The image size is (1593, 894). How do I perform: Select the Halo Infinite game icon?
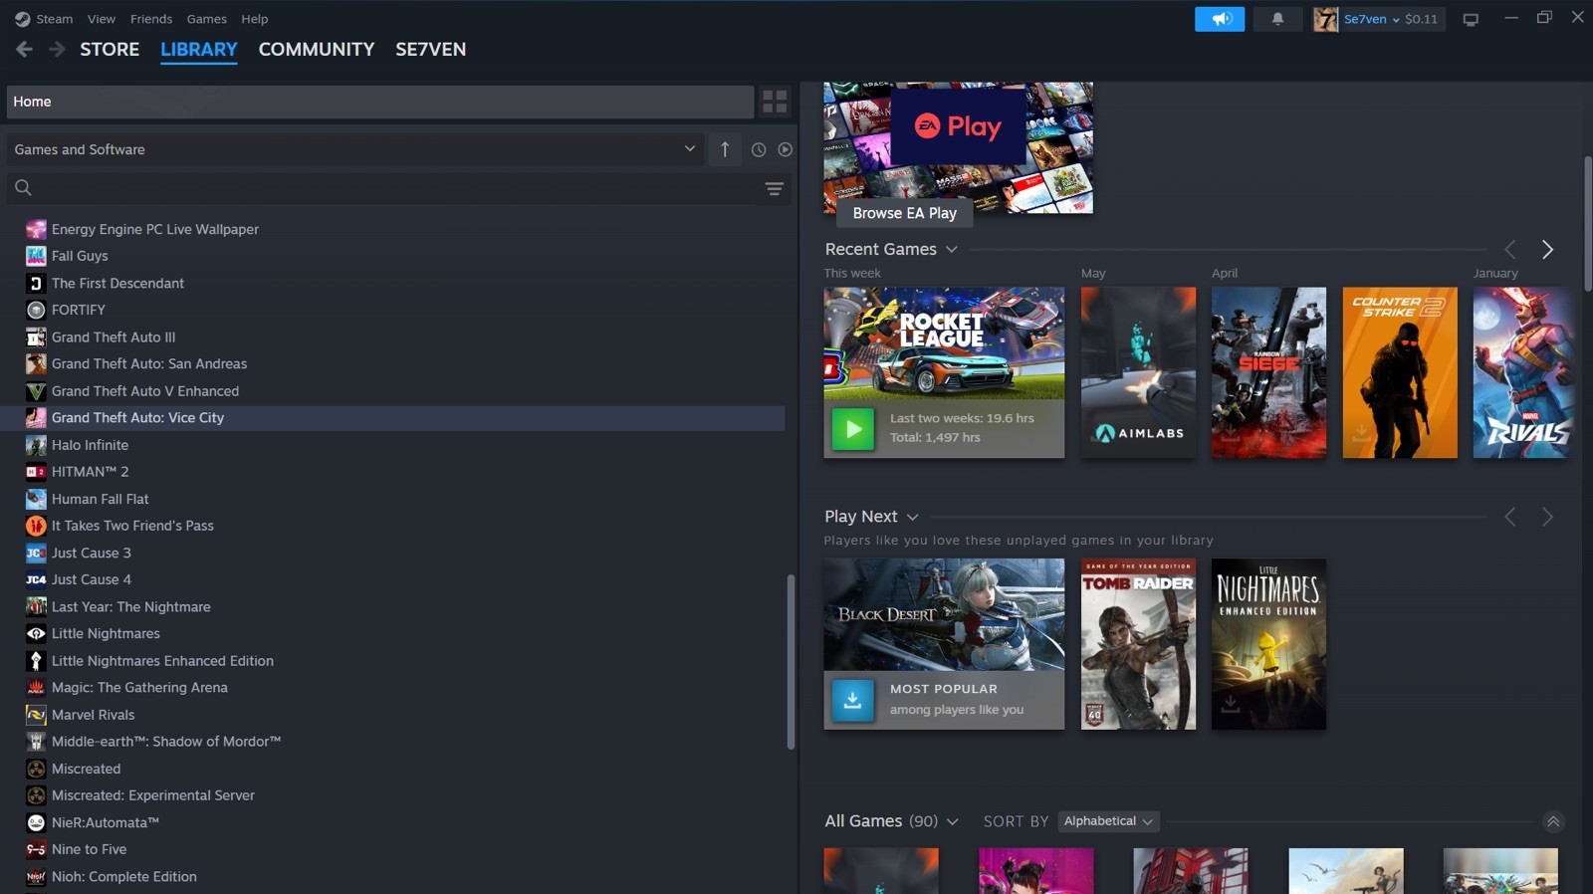pos(36,445)
